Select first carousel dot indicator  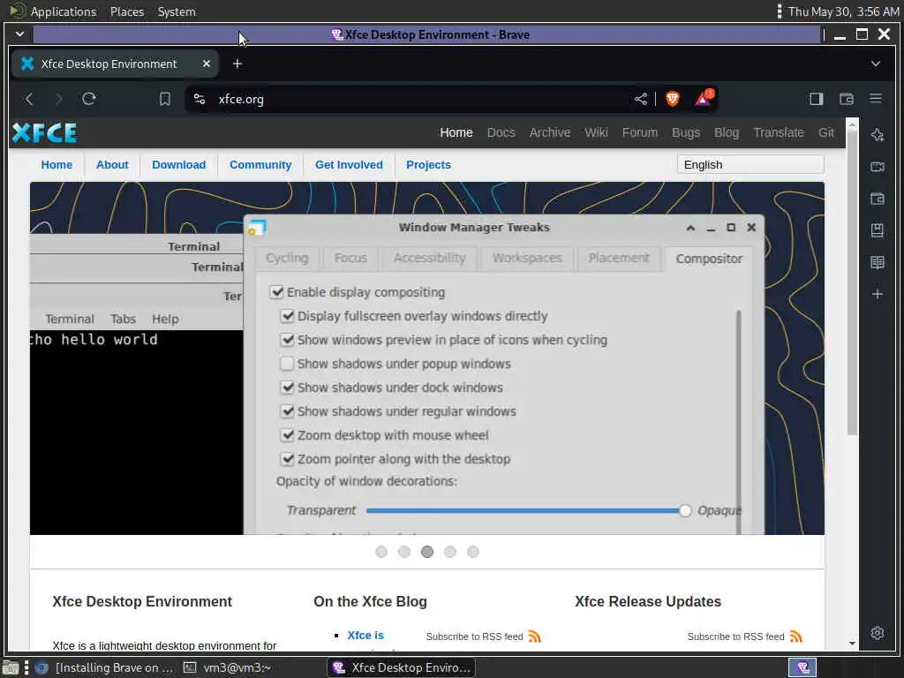click(x=381, y=553)
